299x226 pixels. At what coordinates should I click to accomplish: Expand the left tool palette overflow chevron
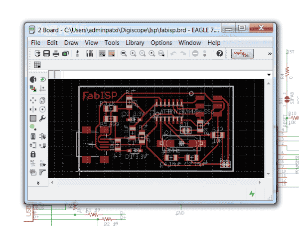[x=38, y=183]
